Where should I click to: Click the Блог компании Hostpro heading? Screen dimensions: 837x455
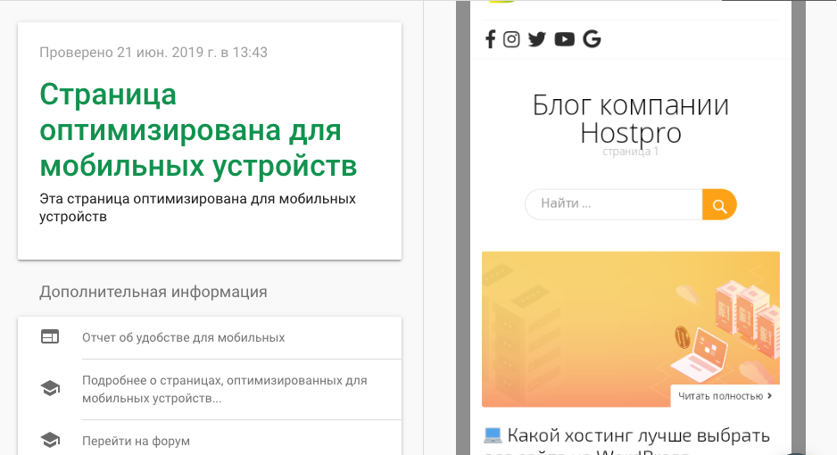point(630,119)
